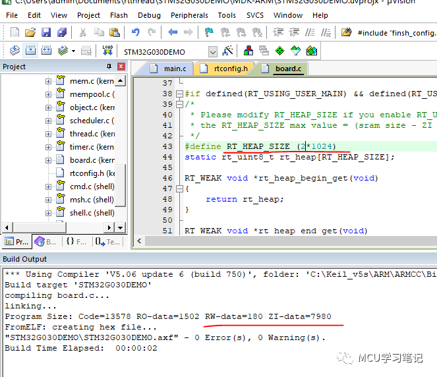Image resolution: width=437 pixels, height=377 pixels.
Task: Open the Flash menu
Action: click(119, 15)
